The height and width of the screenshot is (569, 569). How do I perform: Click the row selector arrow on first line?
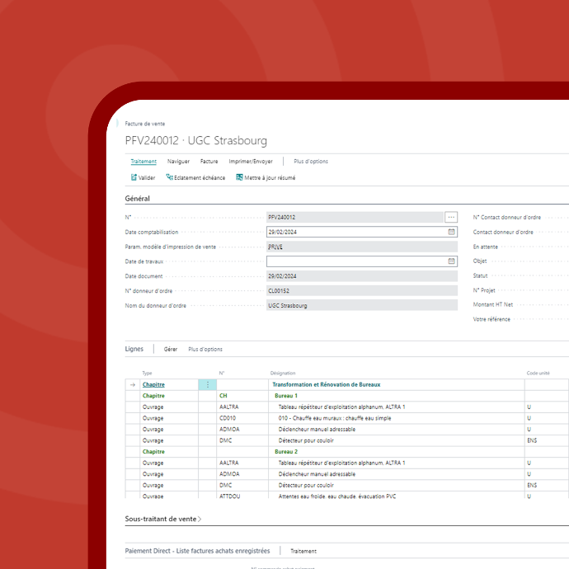[x=132, y=385]
